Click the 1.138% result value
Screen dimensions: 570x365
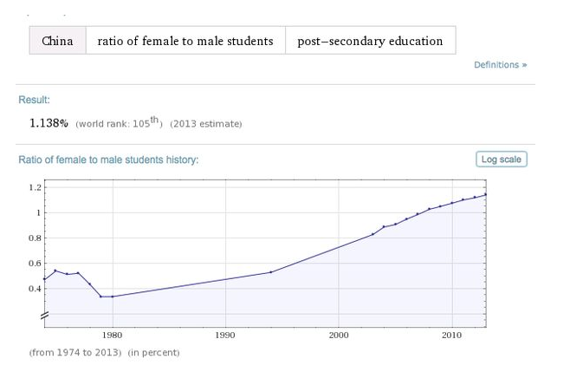point(49,123)
